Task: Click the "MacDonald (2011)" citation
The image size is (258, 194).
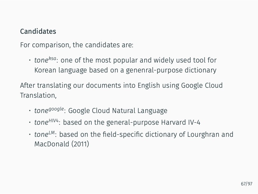Action: 61,145
